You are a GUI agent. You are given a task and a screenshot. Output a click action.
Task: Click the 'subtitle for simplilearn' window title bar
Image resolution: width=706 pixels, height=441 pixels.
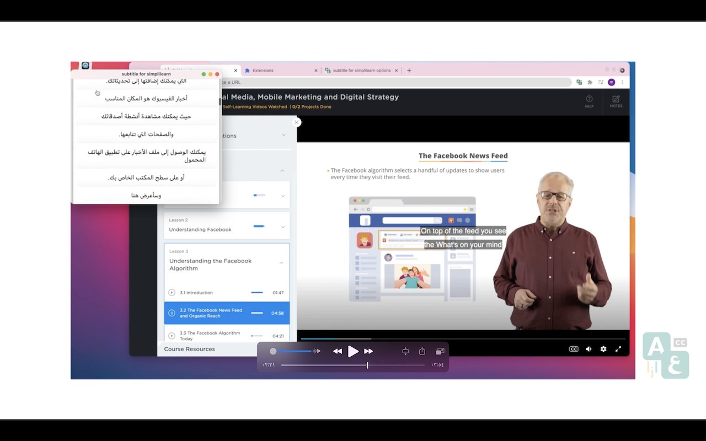point(146,74)
